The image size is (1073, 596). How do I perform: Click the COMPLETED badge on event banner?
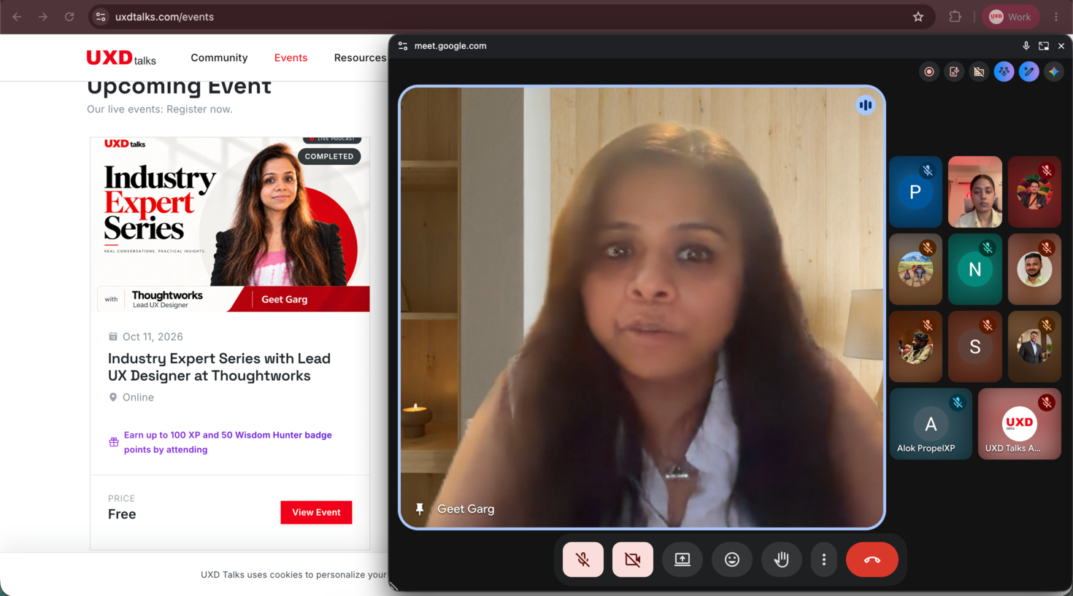(x=329, y=156)
